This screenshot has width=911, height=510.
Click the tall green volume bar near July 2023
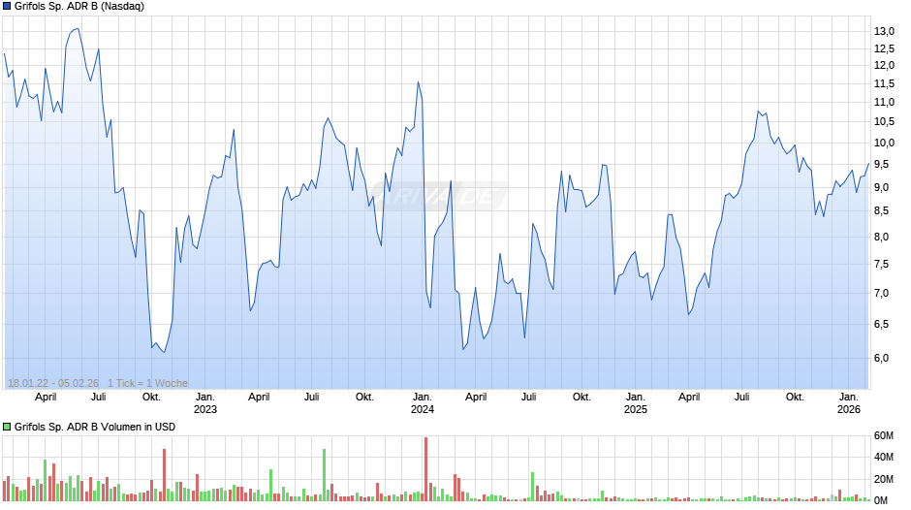point(325,475)
